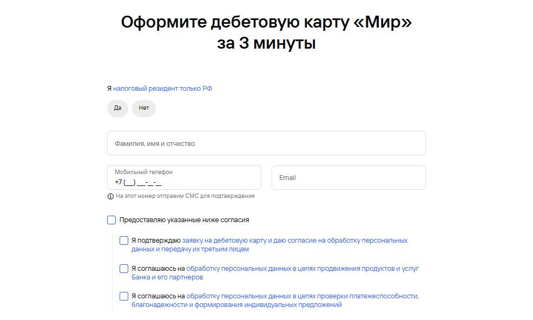Click the info icon beside the SMS hint
The image size is (533, 320).
[x=110, y=196]
